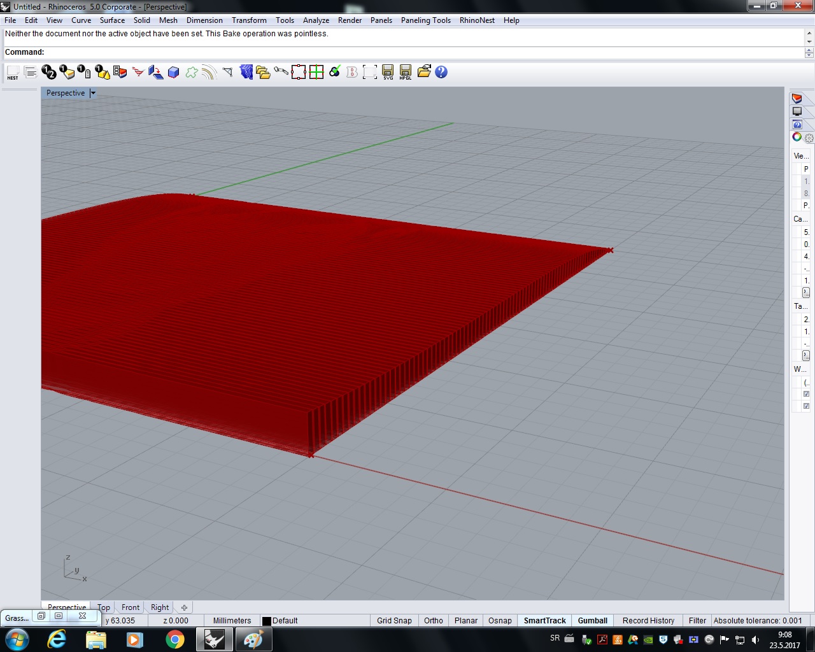Click the gear settings icon in right panel
Screen dimensions: 815x652
(809, 138)
